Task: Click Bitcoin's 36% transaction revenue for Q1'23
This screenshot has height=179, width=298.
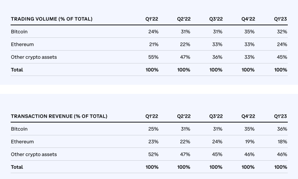Action: [x=282, y=129]
